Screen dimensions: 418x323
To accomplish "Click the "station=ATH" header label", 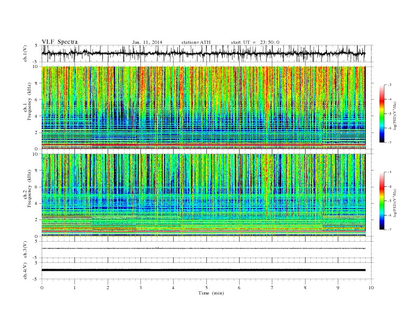I will point(196,42).
